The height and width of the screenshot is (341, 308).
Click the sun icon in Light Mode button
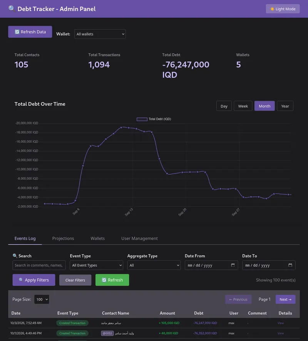[x=272, y=9]
